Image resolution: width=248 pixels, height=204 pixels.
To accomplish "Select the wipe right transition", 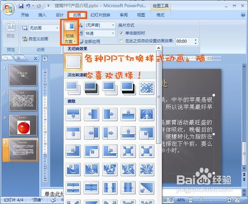I will click(x=110, y=114).
